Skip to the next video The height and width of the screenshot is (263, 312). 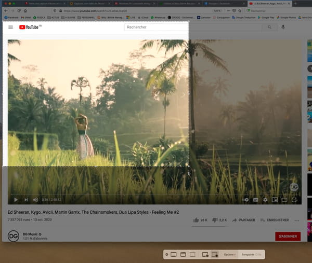(26, 200)
